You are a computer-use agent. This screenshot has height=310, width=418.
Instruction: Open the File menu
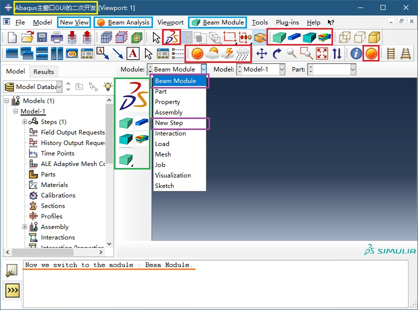(20, 22)
